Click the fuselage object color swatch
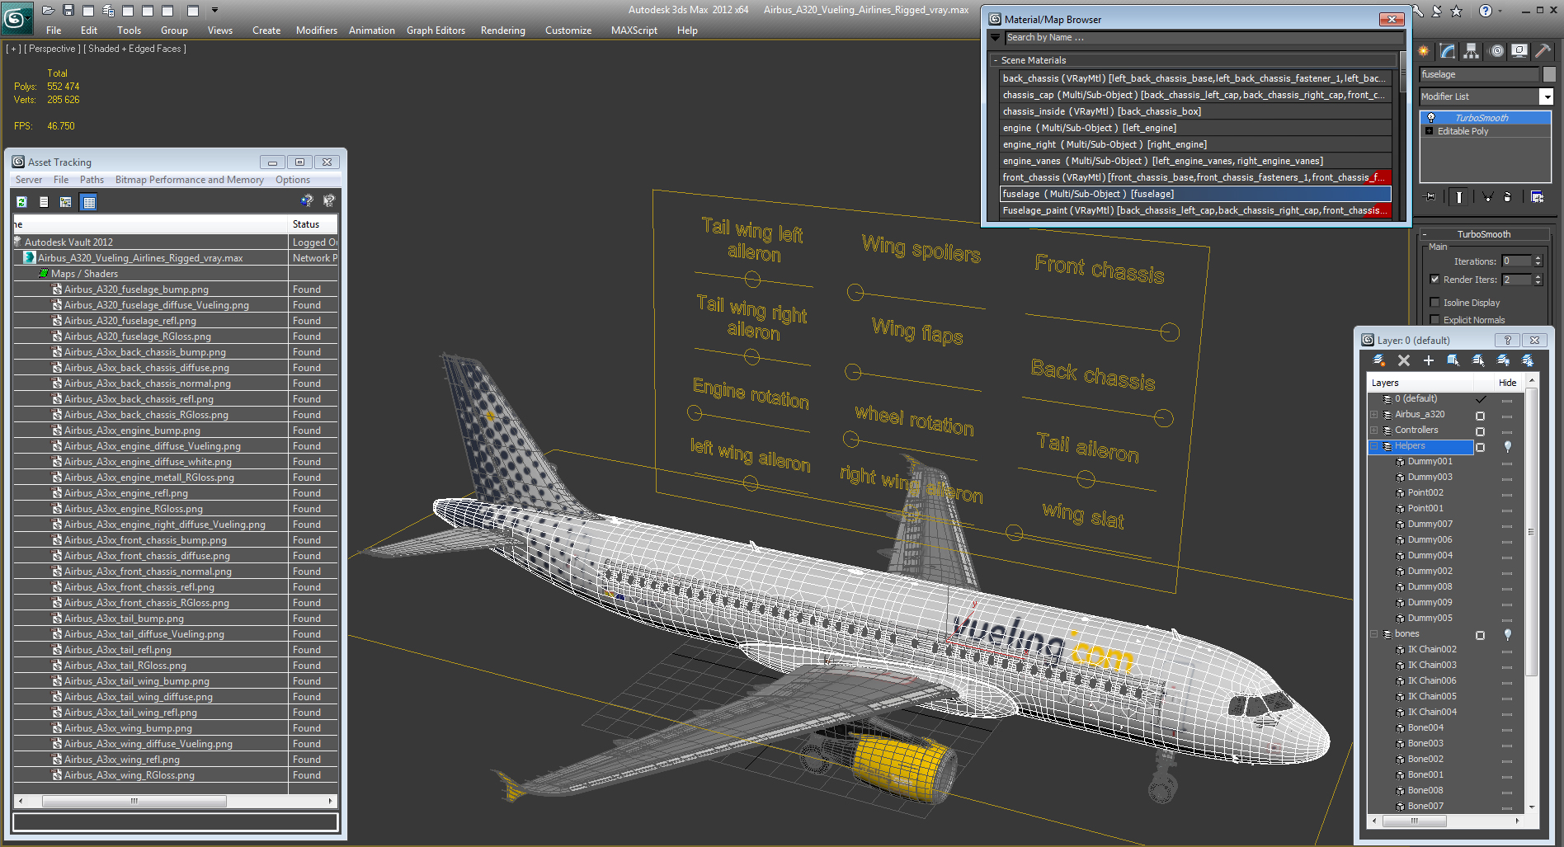1564x847 pixels. tap(1549, 74)
